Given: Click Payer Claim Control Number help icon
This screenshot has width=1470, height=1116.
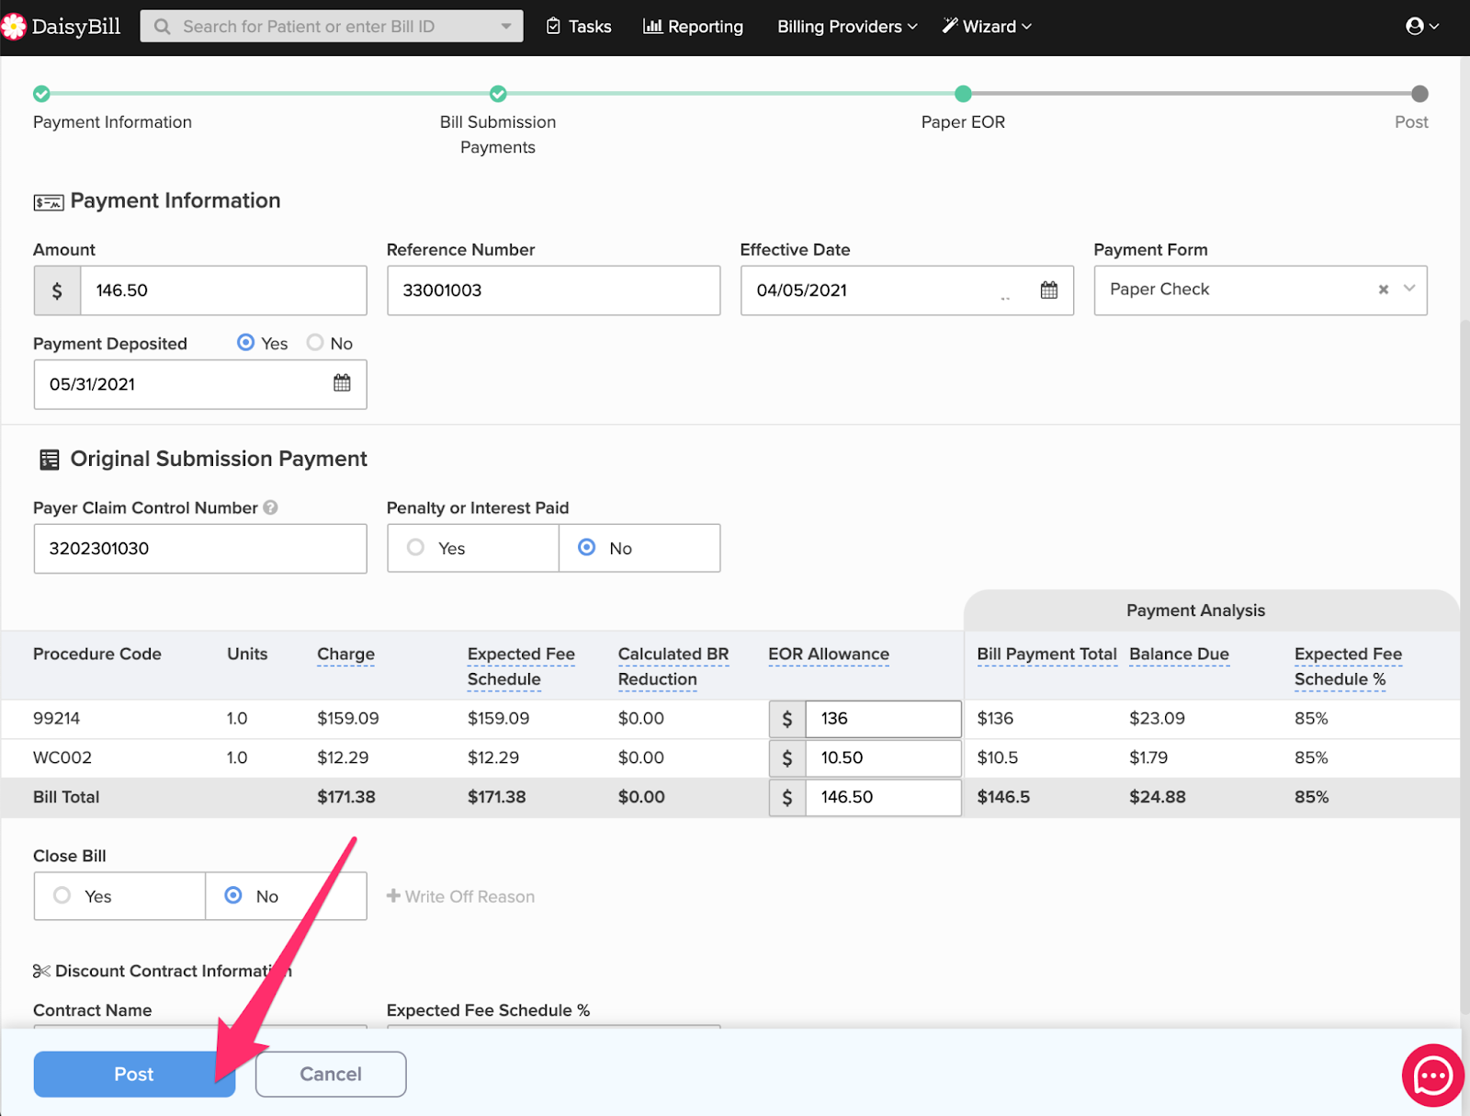Looking at the screenshot, I should 270,507.
